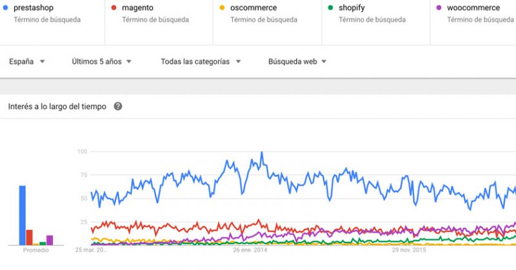The height and width of the screenshot is (270, 516).
Task: Click the red magento average bar
Action: pyautogui.click(x=29, y=237)
